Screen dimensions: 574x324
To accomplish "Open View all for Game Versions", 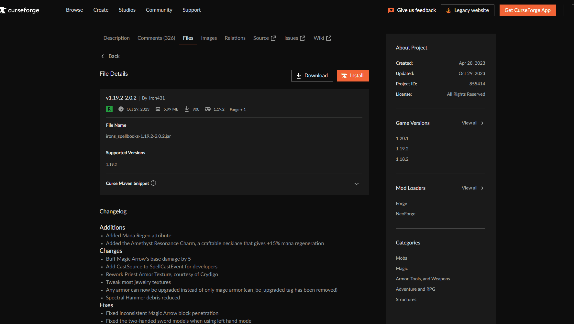I will pos(472,123).
